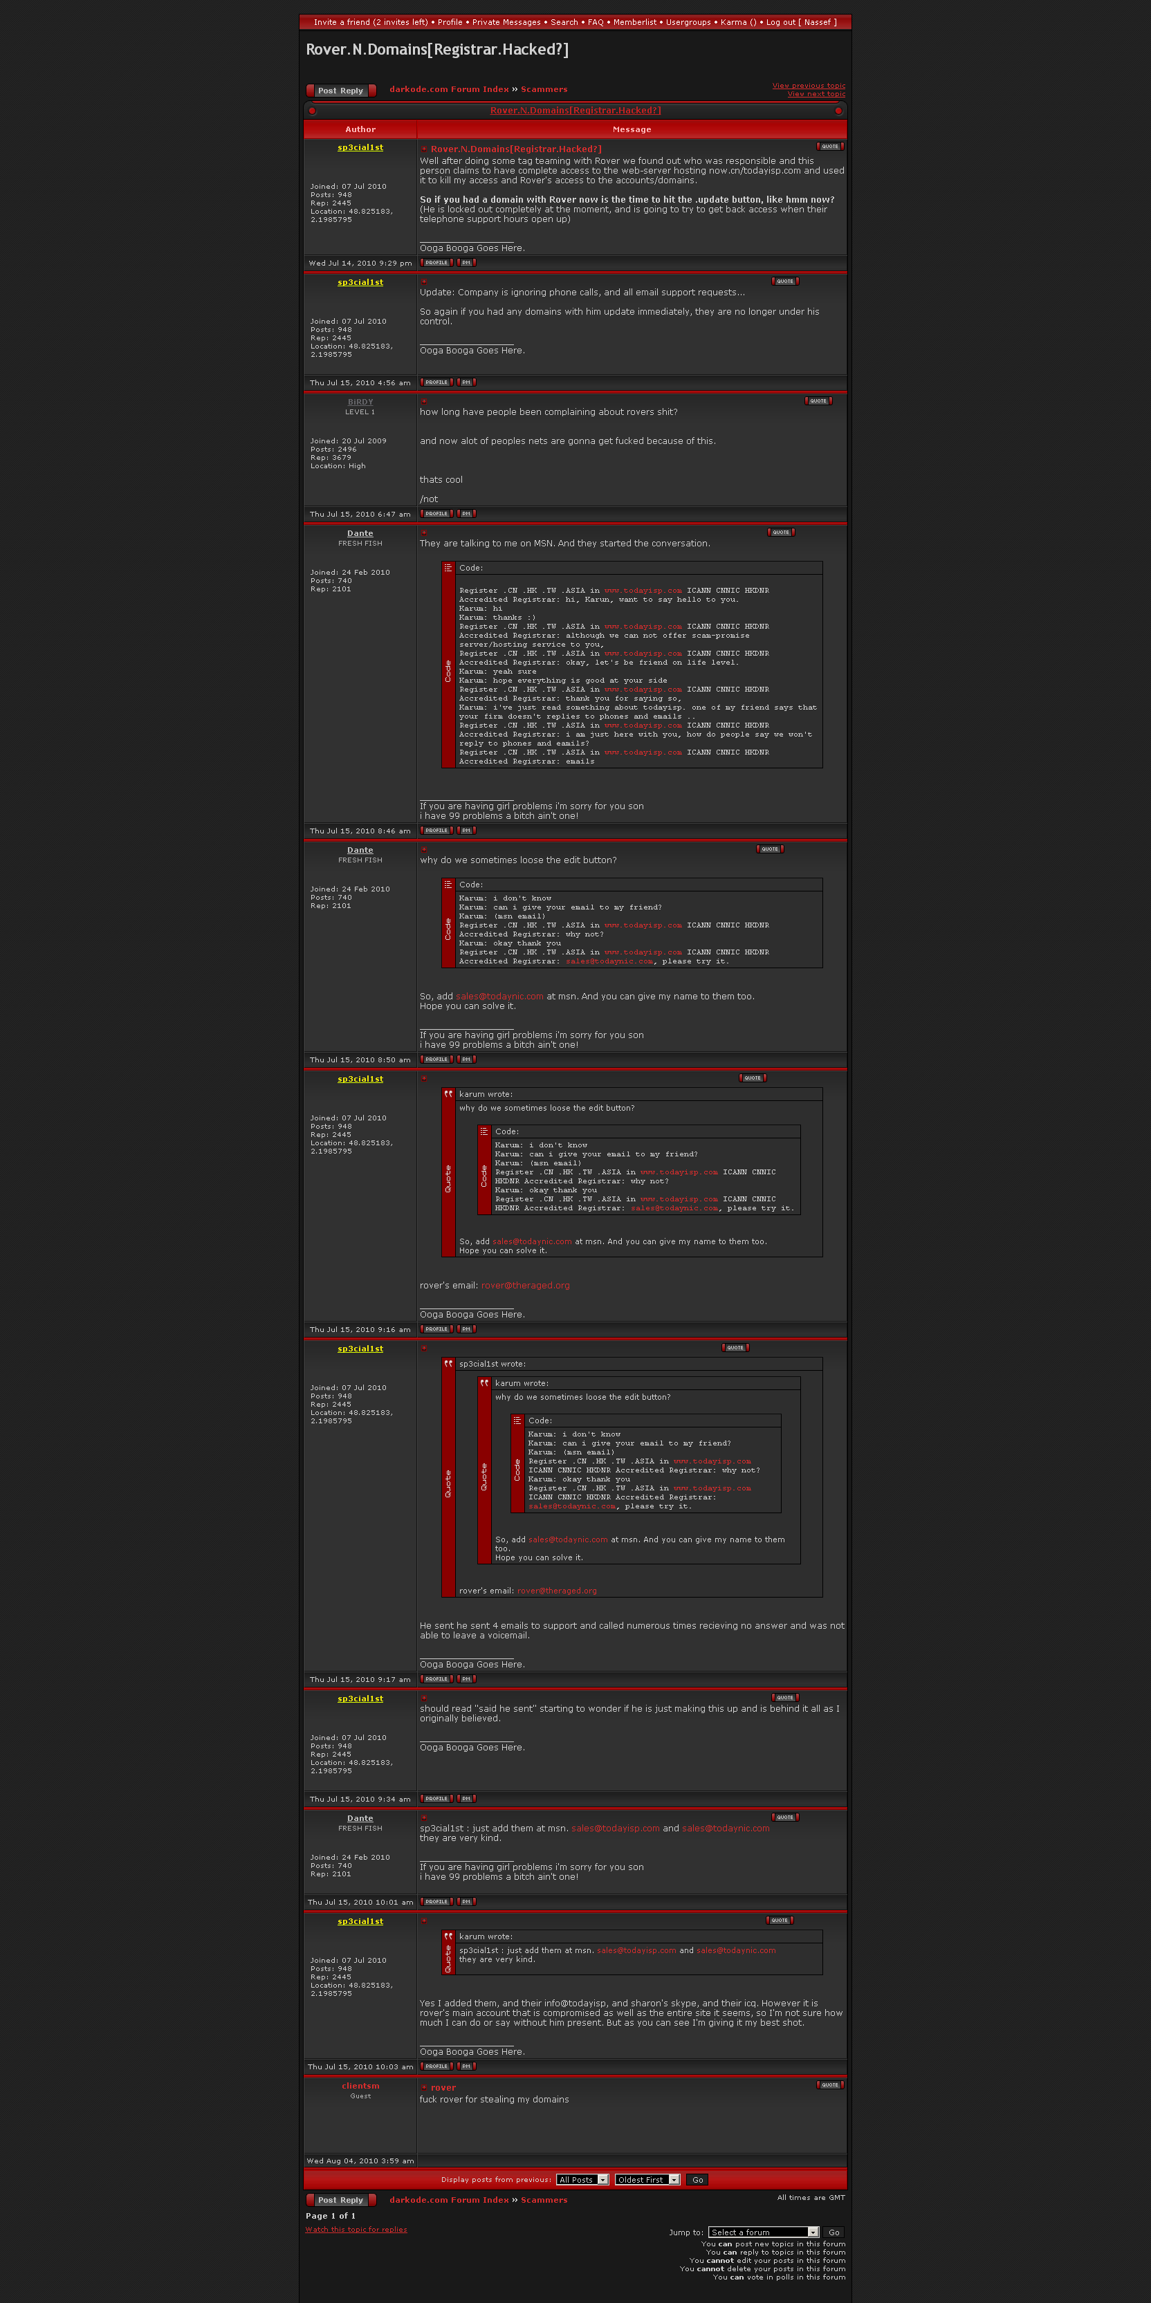Click PM icon under Dante's 8:50 am post

point(466,1060)
